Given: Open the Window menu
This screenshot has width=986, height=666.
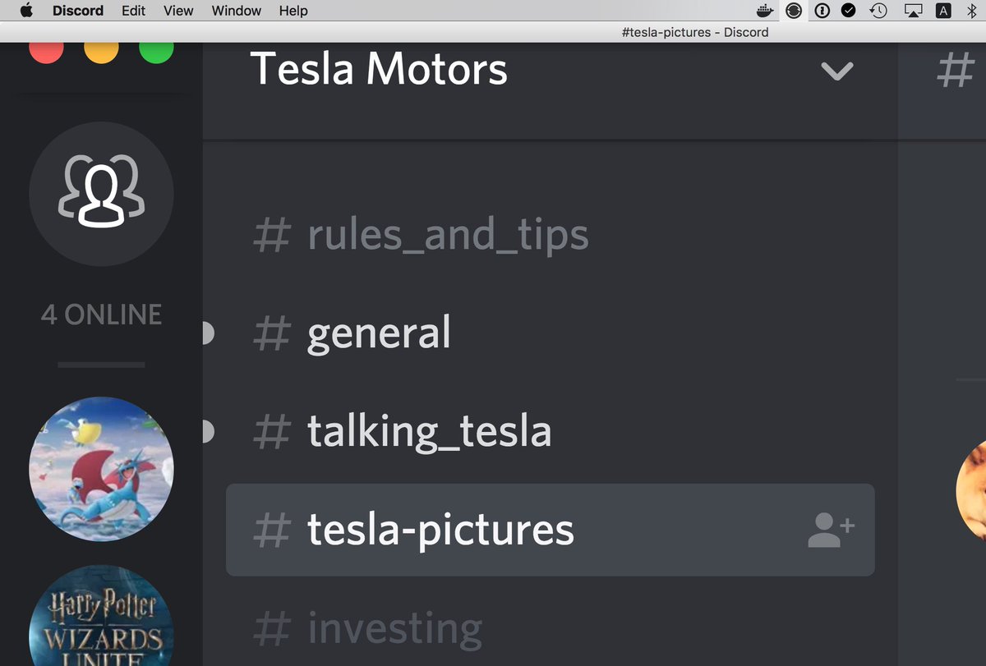Looking at the screenshot, I should [x=237, y=11].
